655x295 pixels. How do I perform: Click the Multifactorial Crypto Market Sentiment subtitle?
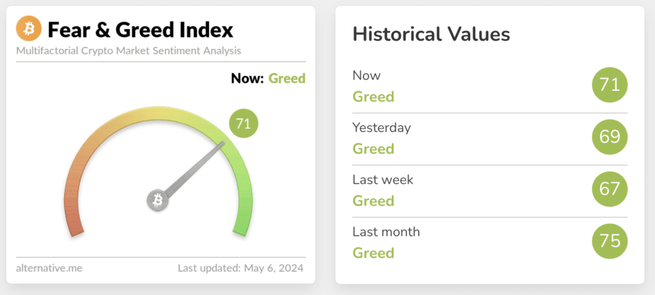point(128,50)
